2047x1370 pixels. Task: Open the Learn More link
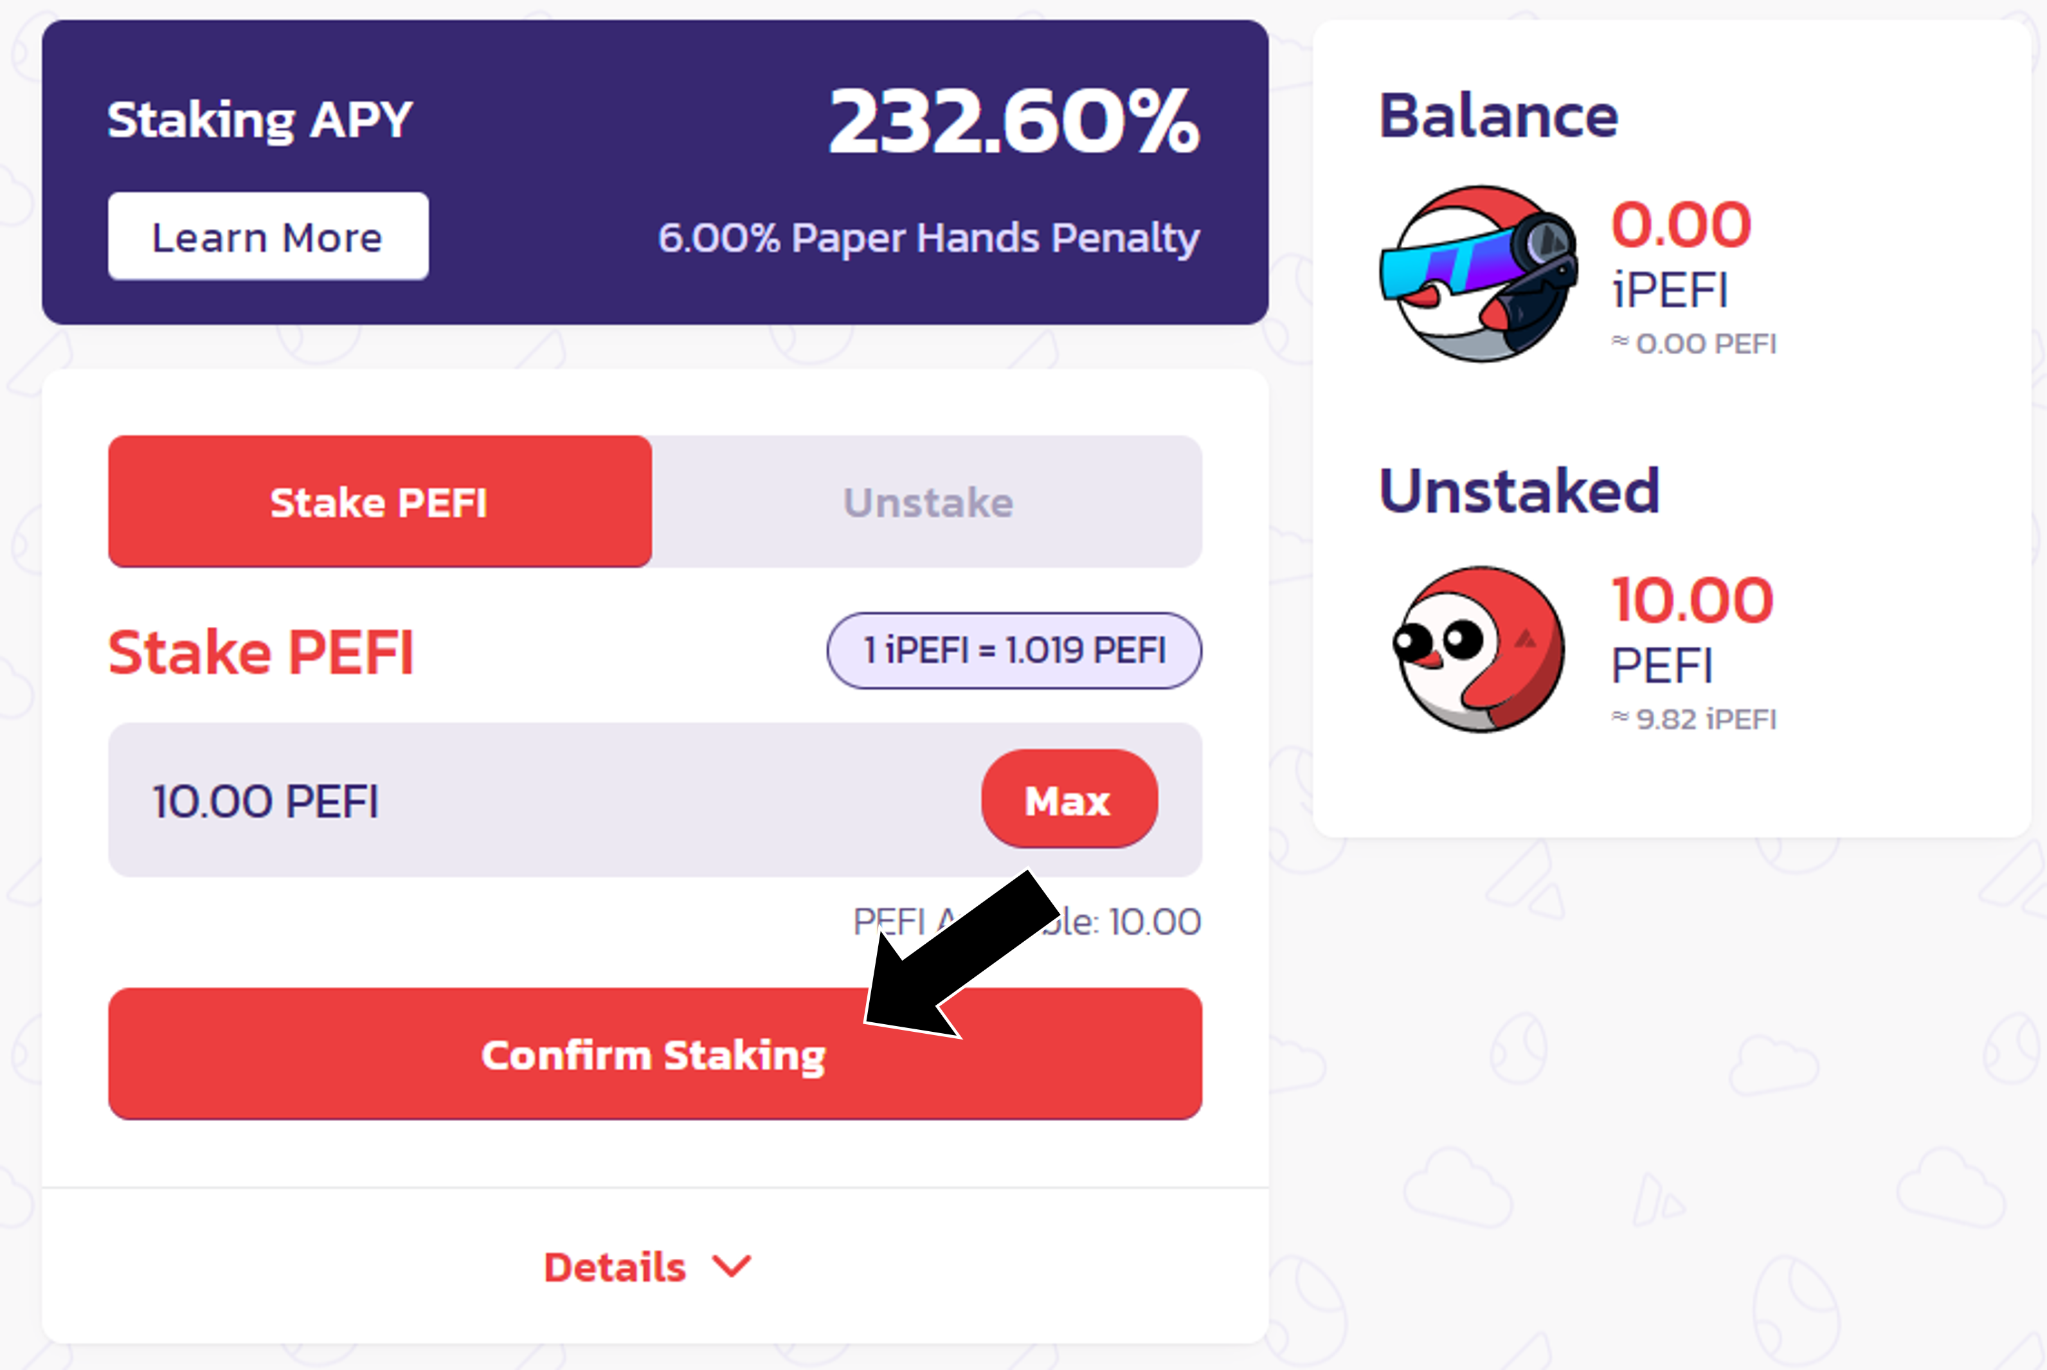(268, 236)
